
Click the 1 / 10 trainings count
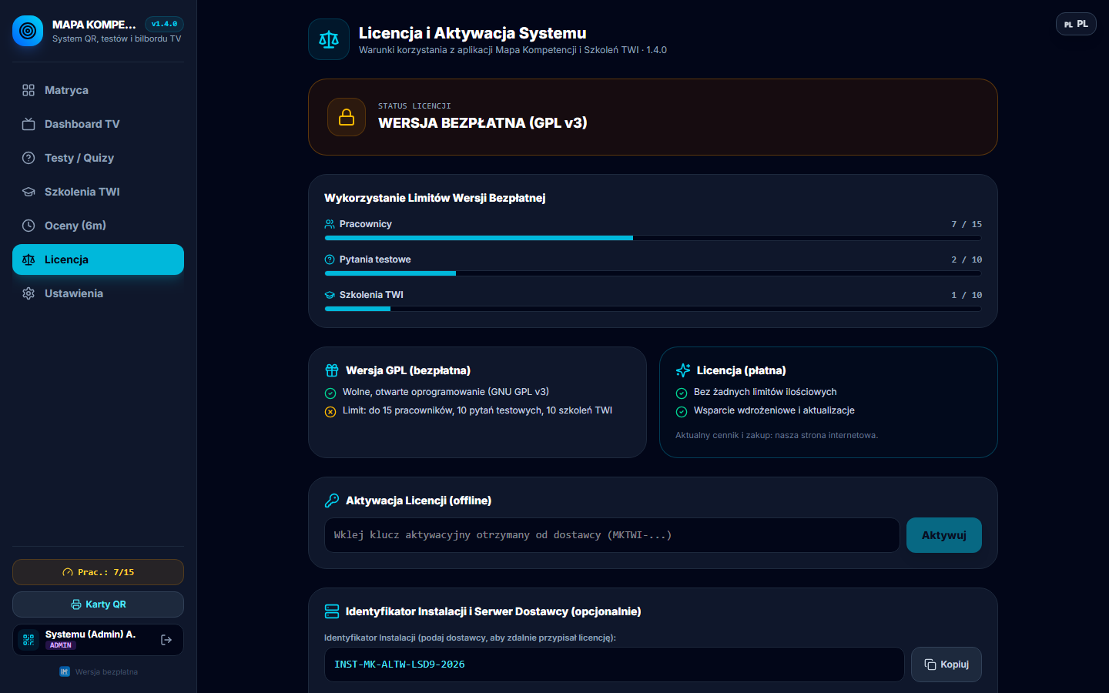967,295
